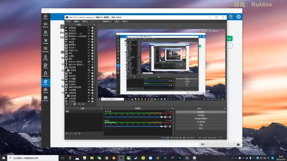Move the scene down in the scenes panel
This screenshot has width=287, height=161.
tap(79, 133)
